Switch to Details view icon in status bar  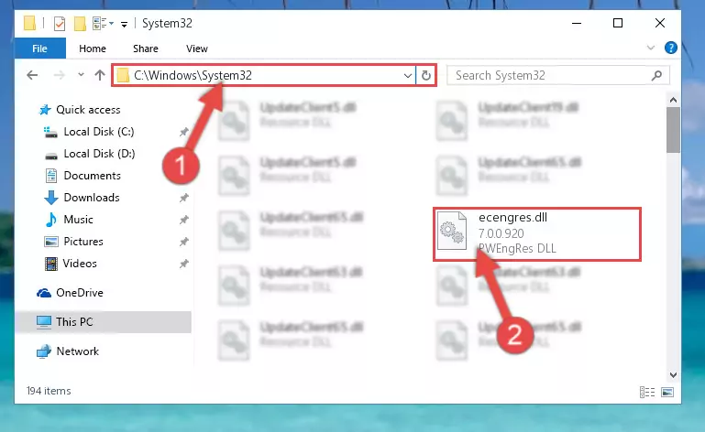pos(647,392)
